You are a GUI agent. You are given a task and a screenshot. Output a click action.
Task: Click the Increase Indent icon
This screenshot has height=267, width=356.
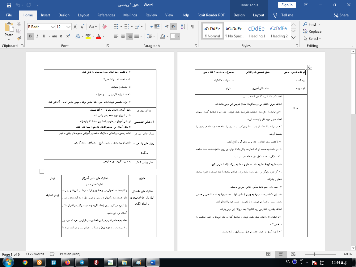coord(150,27)
